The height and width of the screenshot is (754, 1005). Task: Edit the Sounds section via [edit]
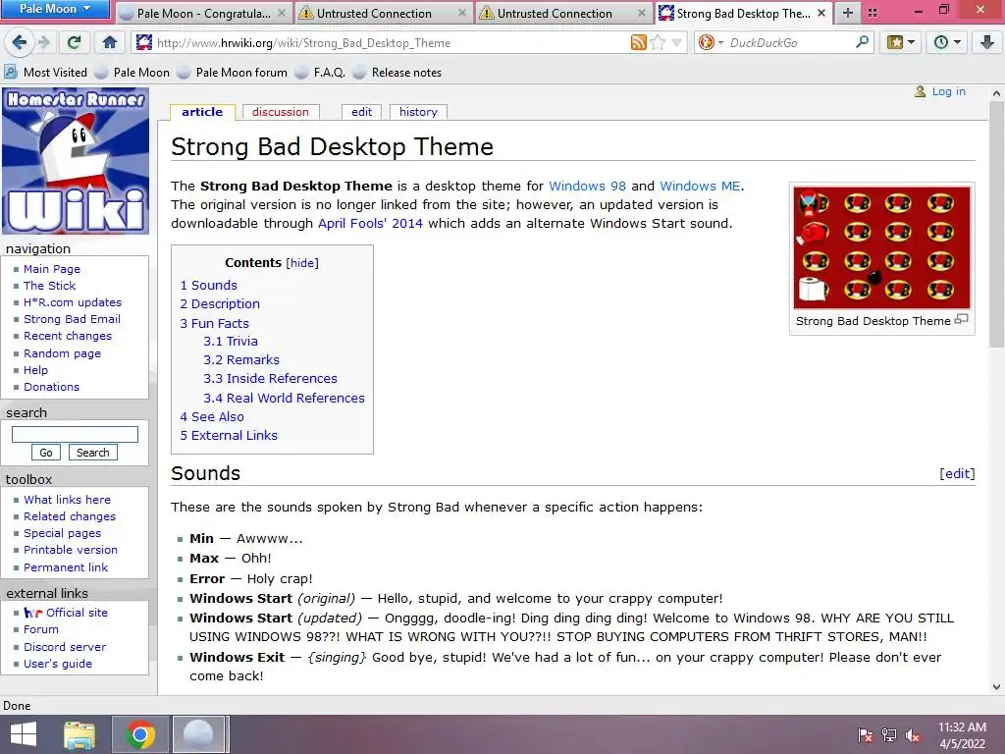coord(957,473)
